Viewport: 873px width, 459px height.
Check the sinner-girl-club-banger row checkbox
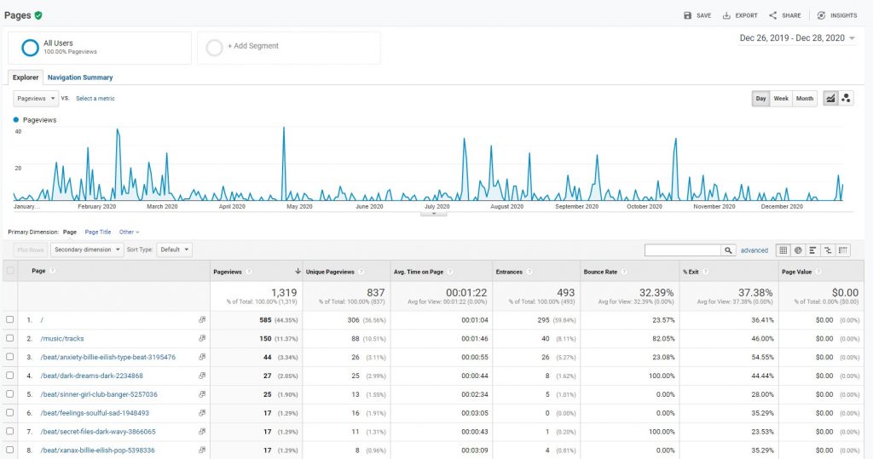click(x=10, y=393)
